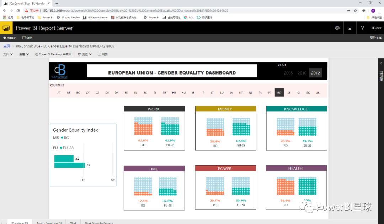
Task: Select country DE in the slicer
Action: (x=107, y=93)
